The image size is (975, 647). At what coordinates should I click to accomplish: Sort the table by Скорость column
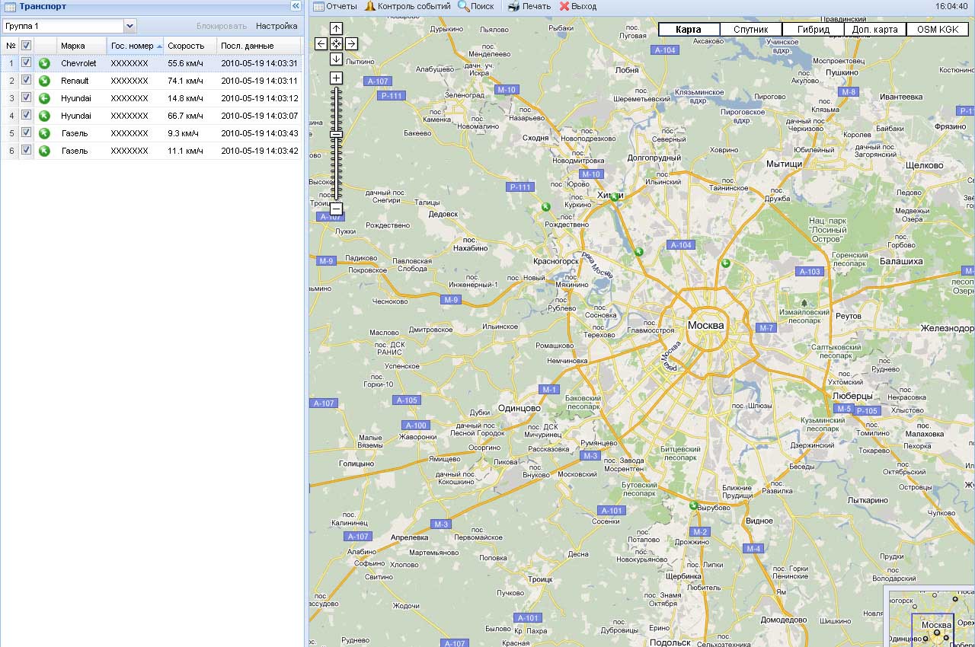tap(187, 46)
